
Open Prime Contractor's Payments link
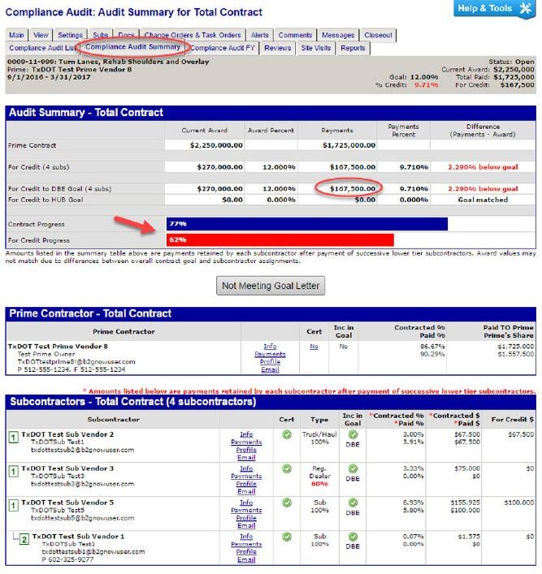tap(270, 354)
